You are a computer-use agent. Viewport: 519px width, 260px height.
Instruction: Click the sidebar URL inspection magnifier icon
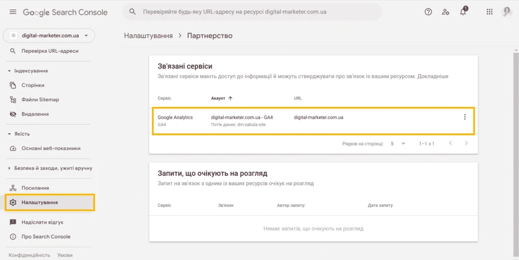tap(13, 51)
